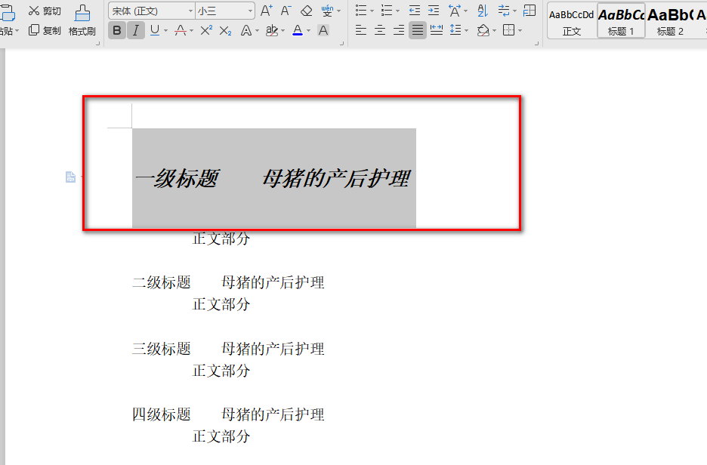Click the line spacing icon

click(x=455, y=31)
